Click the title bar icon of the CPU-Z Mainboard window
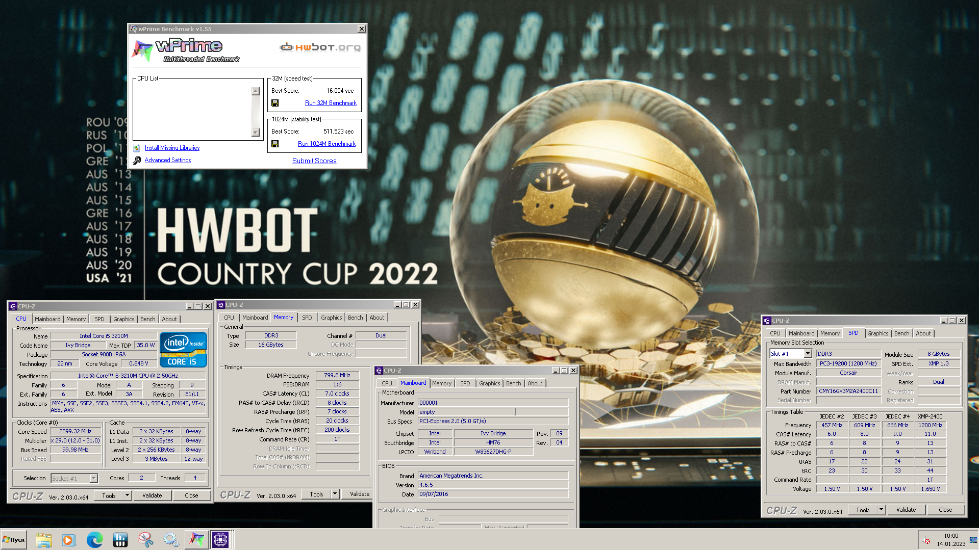979x550 pixels. pos(379,371)
